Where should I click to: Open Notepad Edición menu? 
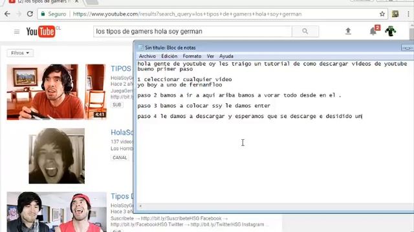pyautogui.click(x=169, y=56)
